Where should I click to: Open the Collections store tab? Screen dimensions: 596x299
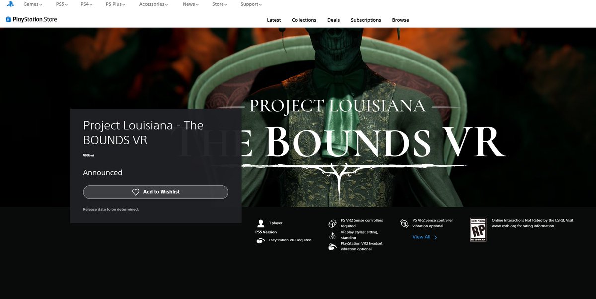pyautogui.click(x=304, y=20)
